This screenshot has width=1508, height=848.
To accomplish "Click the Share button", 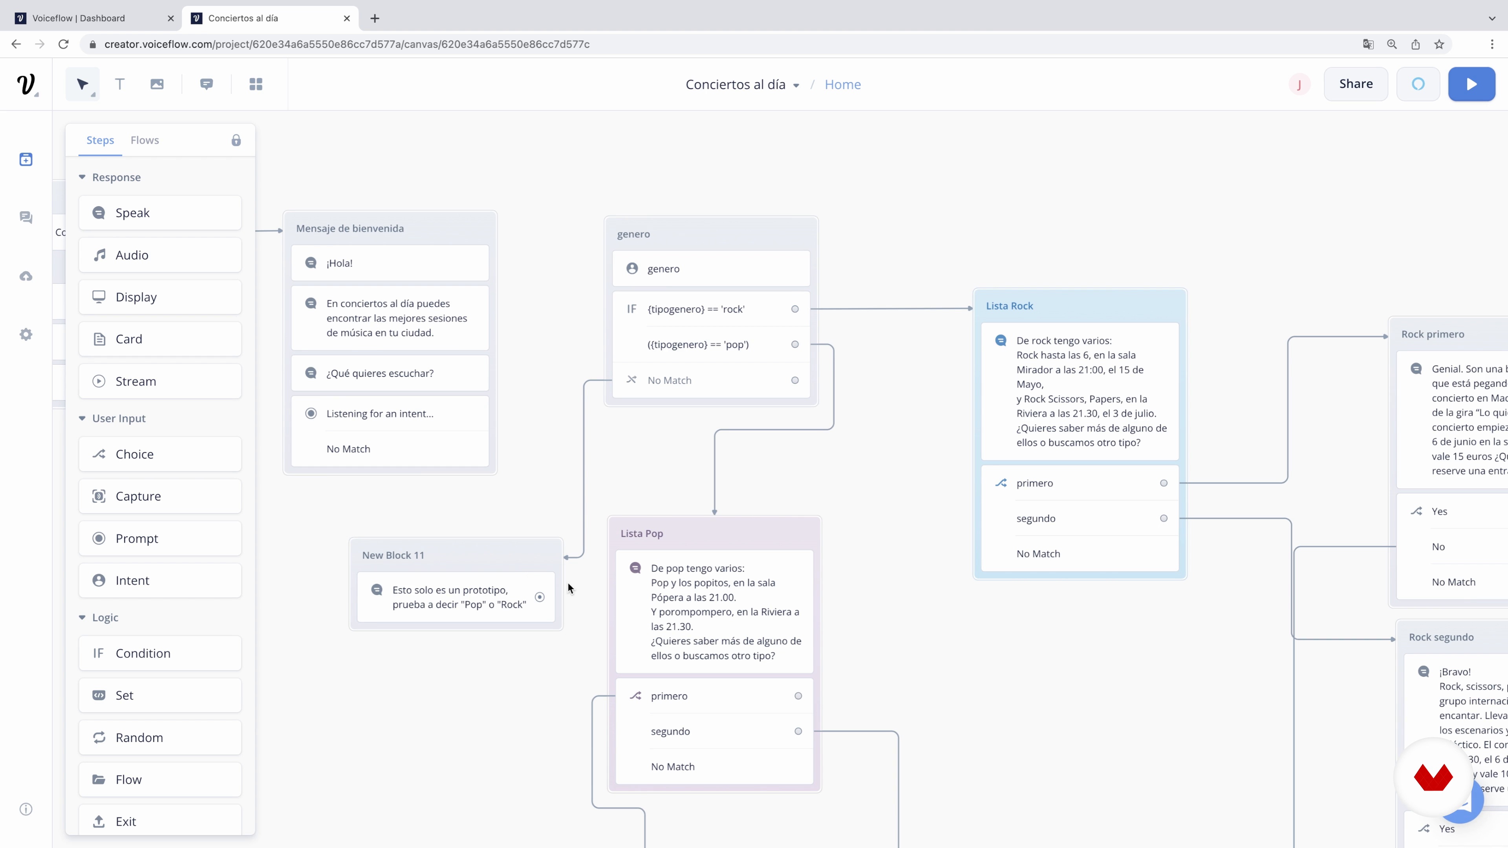I will 1356,84.
